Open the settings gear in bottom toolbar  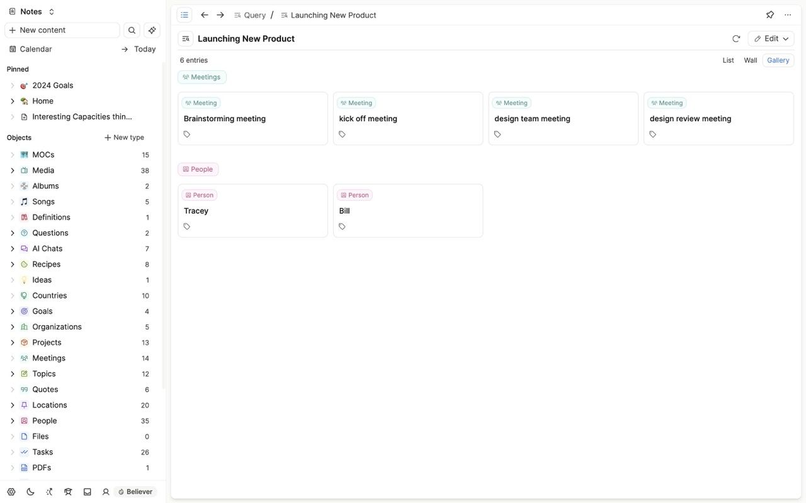pos(11,491)
